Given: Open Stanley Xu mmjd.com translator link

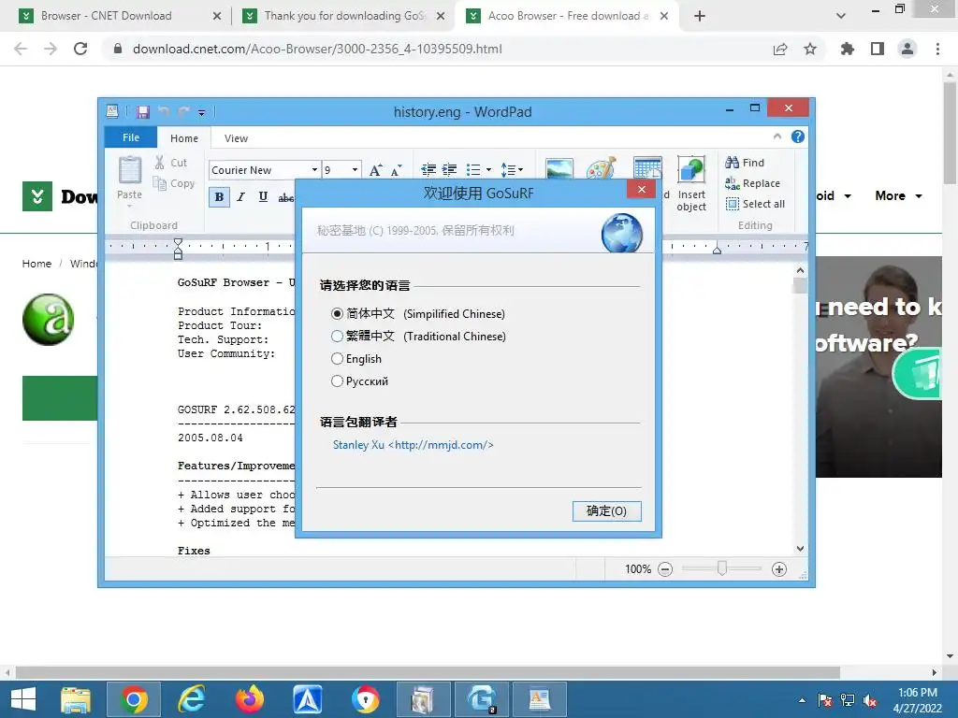Looking at the screenshot, I should point(413,445).
